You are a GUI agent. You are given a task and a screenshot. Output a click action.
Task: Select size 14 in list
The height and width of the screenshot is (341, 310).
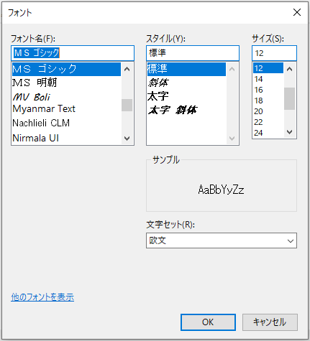[x=268, y=79]
